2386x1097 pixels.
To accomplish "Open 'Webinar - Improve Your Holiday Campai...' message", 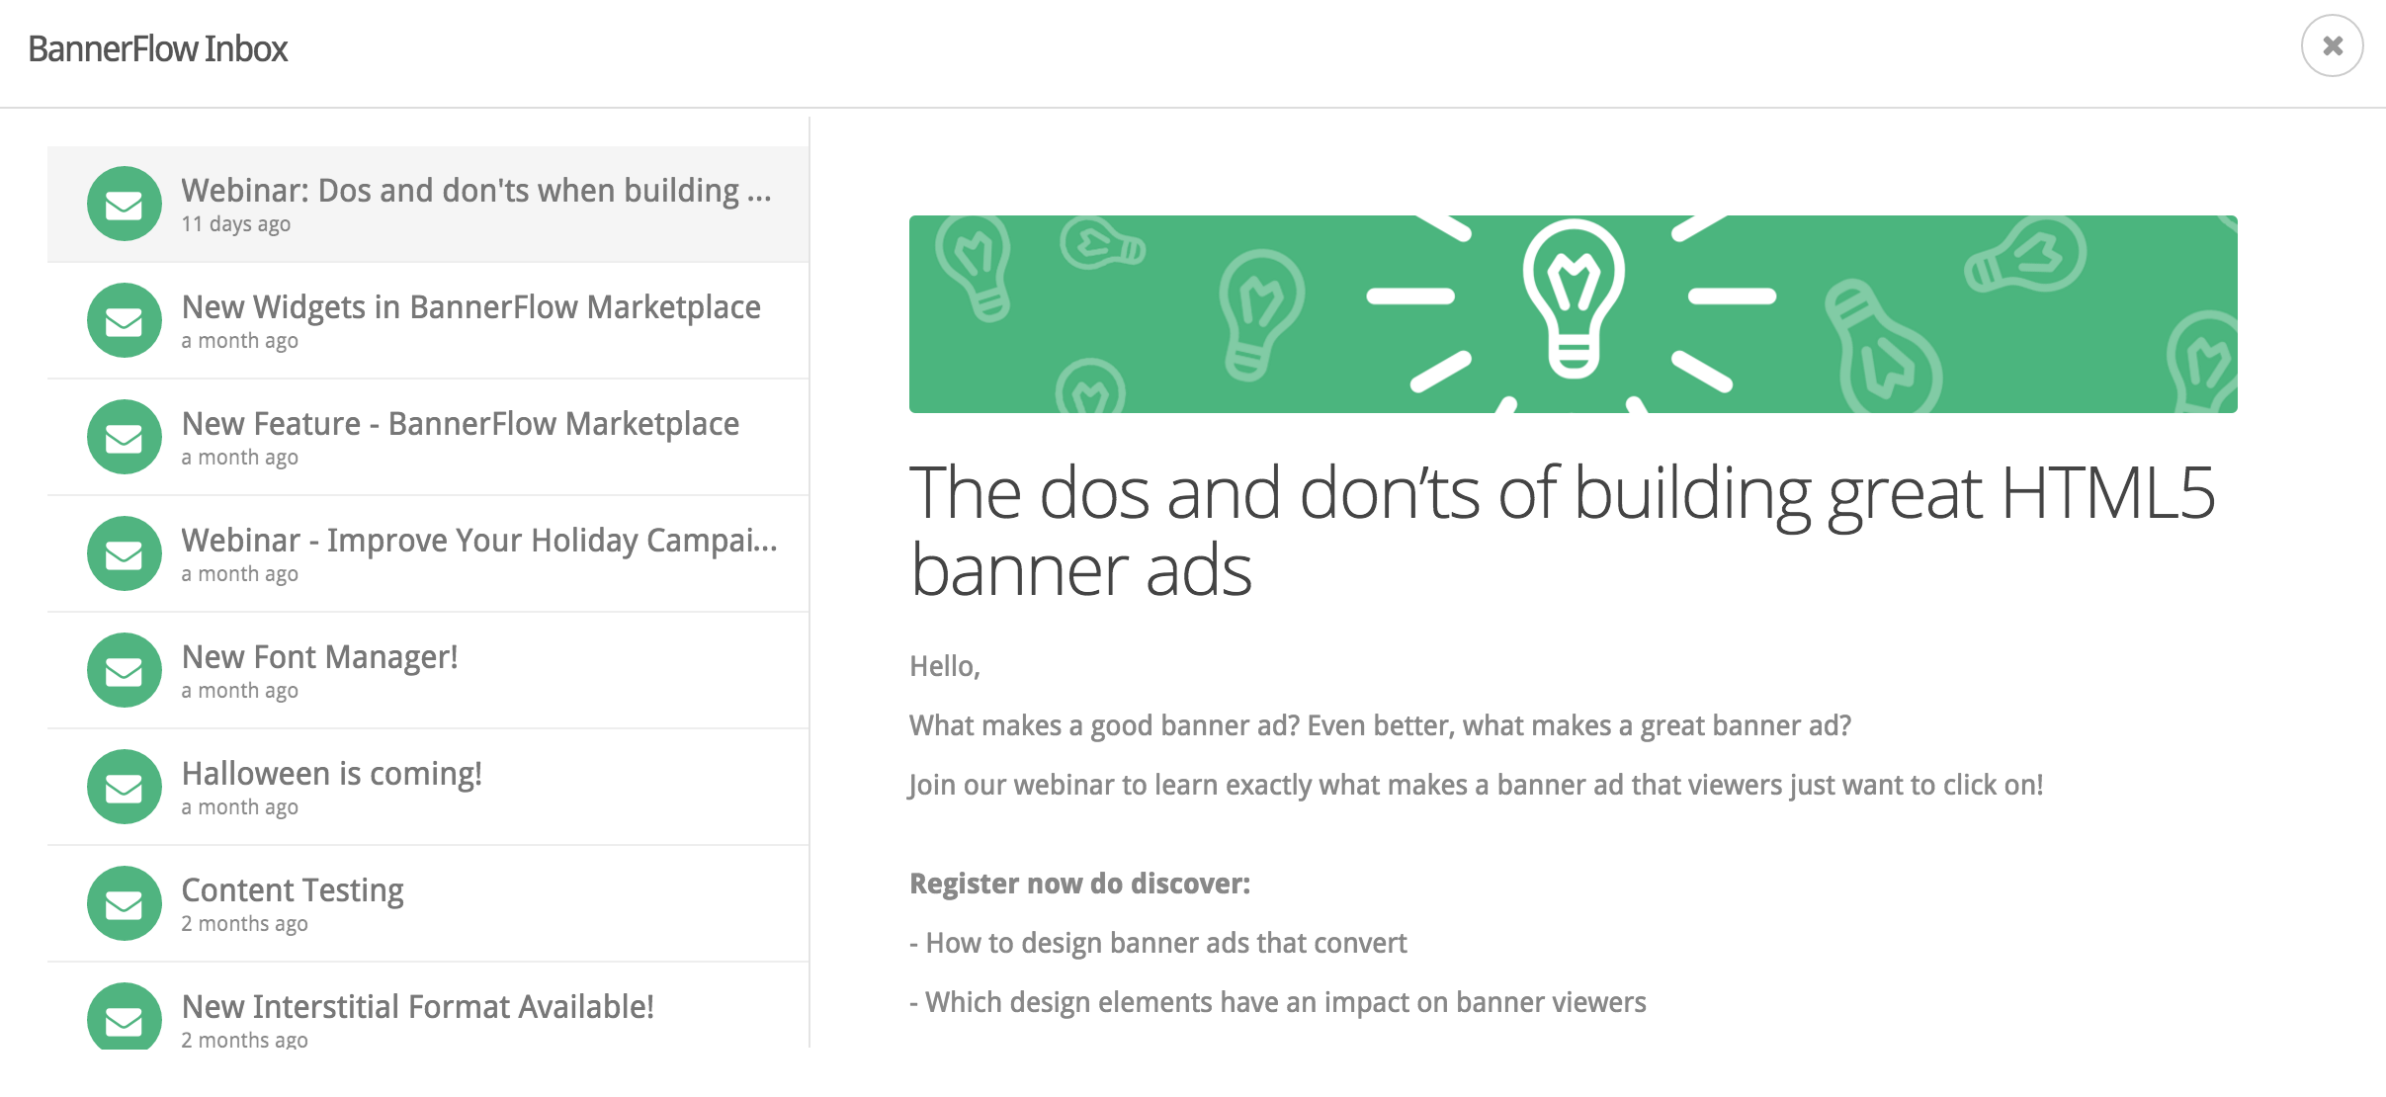I will coord(428,554).
